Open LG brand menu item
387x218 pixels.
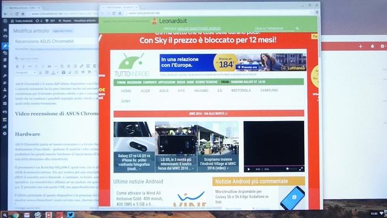click(x=220, y=90)
